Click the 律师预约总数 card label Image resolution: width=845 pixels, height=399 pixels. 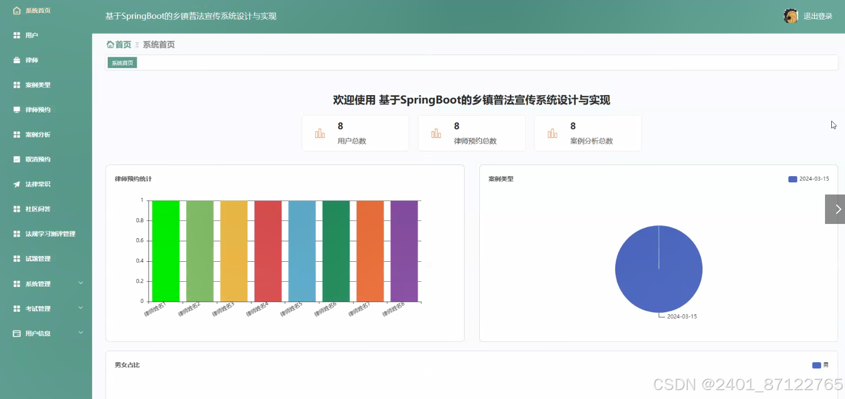click(475, 141)
